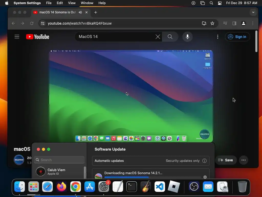Image resolution: width=262 pixels, height=197 pixels.
Task: Open OBS Studio from the Dock
Action: [x=194, y=187]
